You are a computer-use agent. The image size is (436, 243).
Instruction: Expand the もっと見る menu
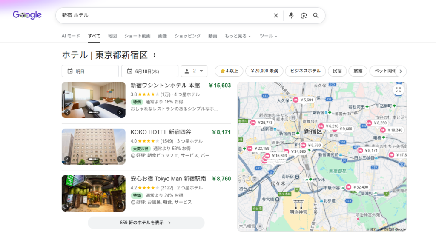pyautogui.click(x=238, y=36)
